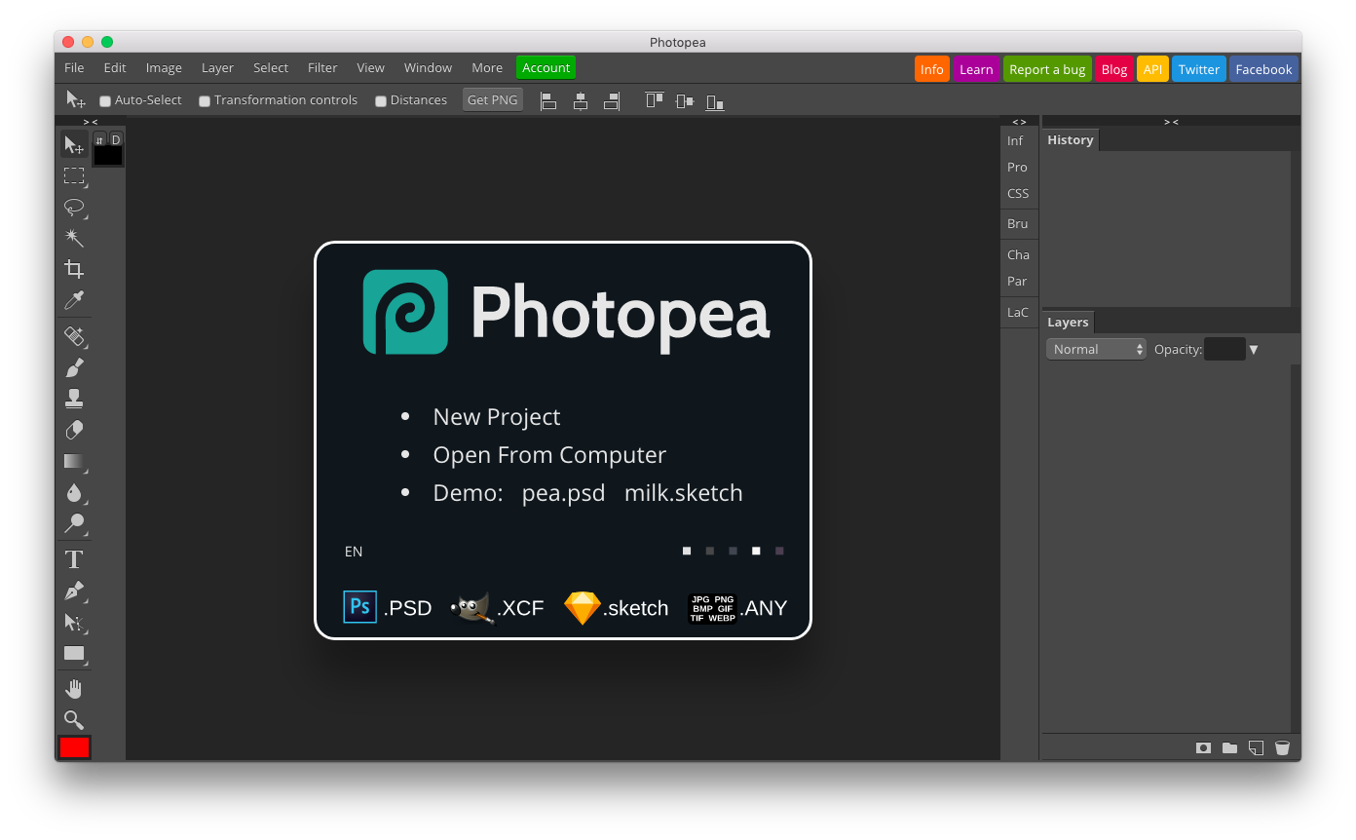Select the Brush tool
The width and height of the screenshot is (1356, 840).
pos(74,367)
